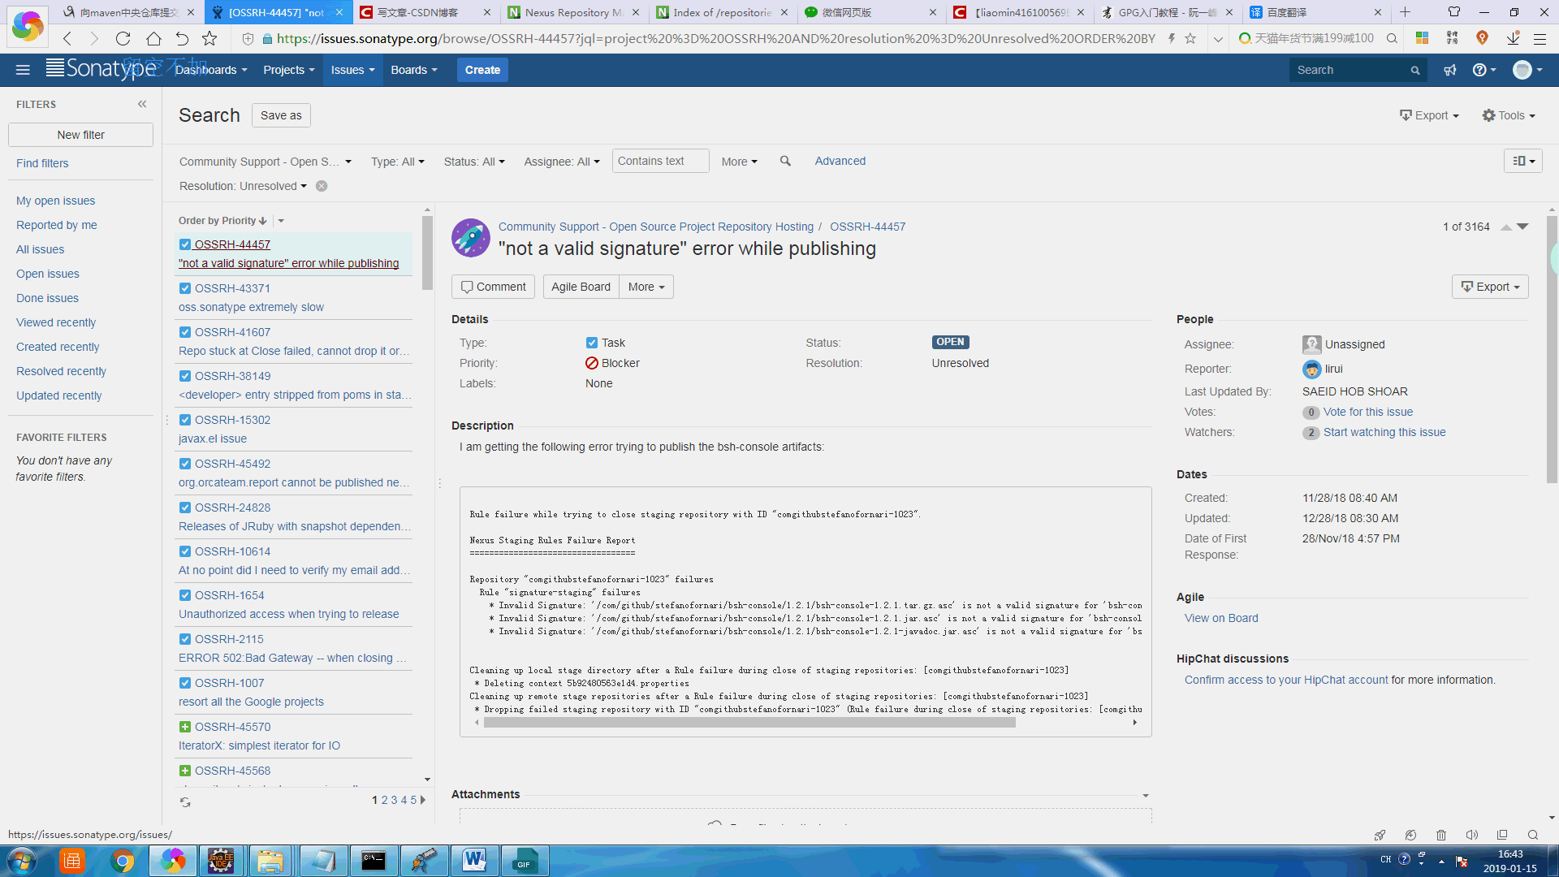The image size is (1559, 877).
Task: Click the refresh icon below the issue list
Action: click(x=185, y=802)
